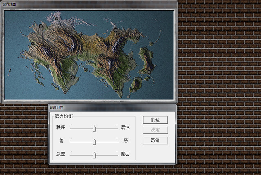The image size is (261, 175).
Task: Select the large marker on the eastern island
Action: (x=149, y=72)
